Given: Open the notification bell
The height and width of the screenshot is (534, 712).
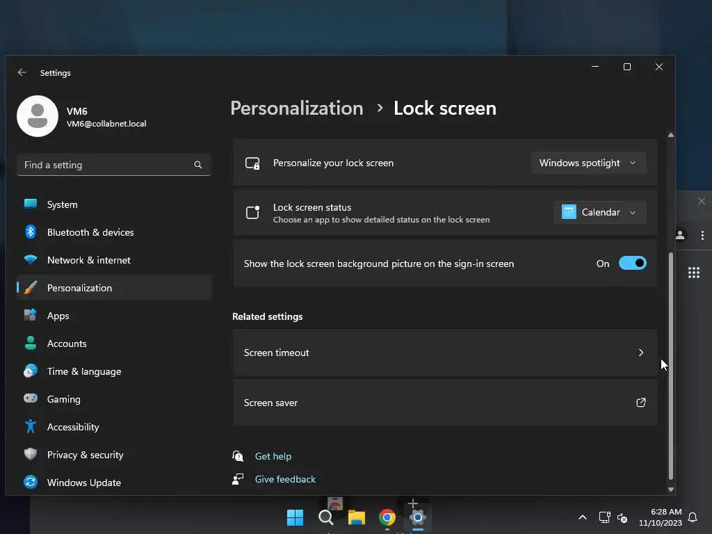Looking at the screenshot, I should (x=693, y=517).
